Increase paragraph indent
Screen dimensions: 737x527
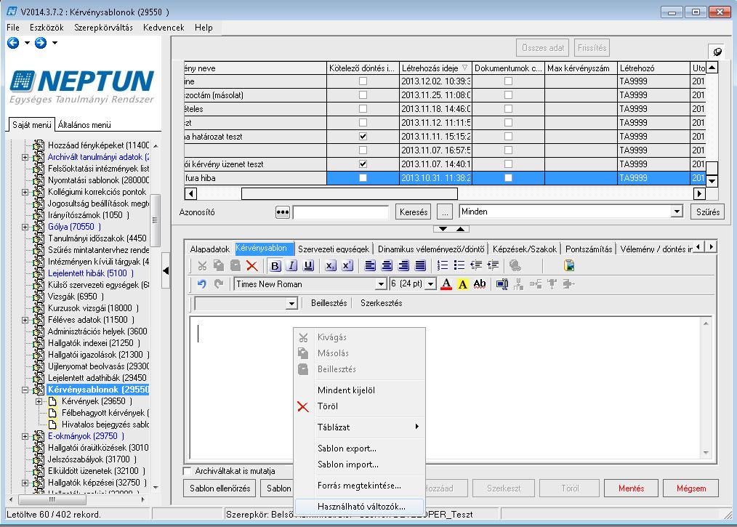493,265
